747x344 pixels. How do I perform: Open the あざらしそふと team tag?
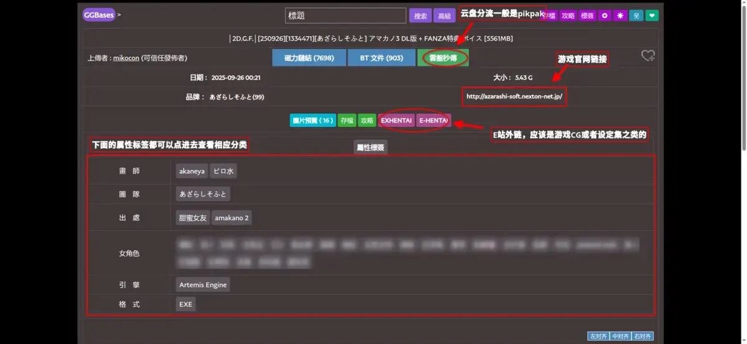tap(203, 194)
